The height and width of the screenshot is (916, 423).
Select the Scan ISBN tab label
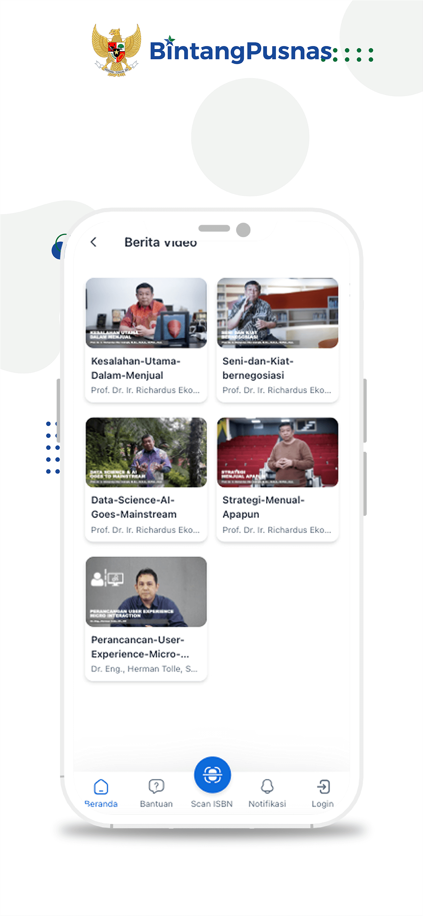click(212, 804)
